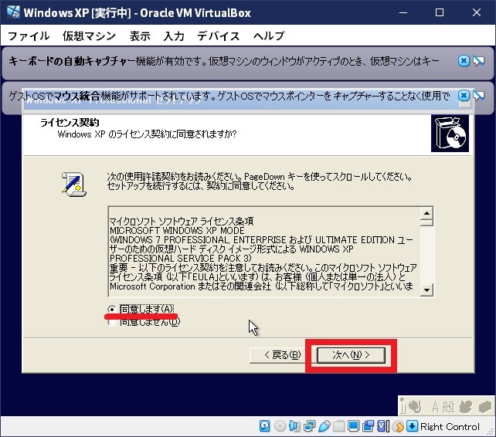Click the network adapters status icon

pyautogui.click(x=309, y=426)
